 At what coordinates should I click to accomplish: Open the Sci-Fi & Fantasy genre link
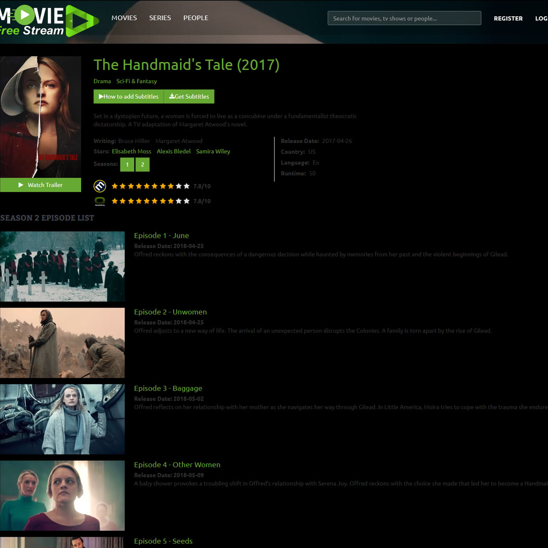pos(137,81)
